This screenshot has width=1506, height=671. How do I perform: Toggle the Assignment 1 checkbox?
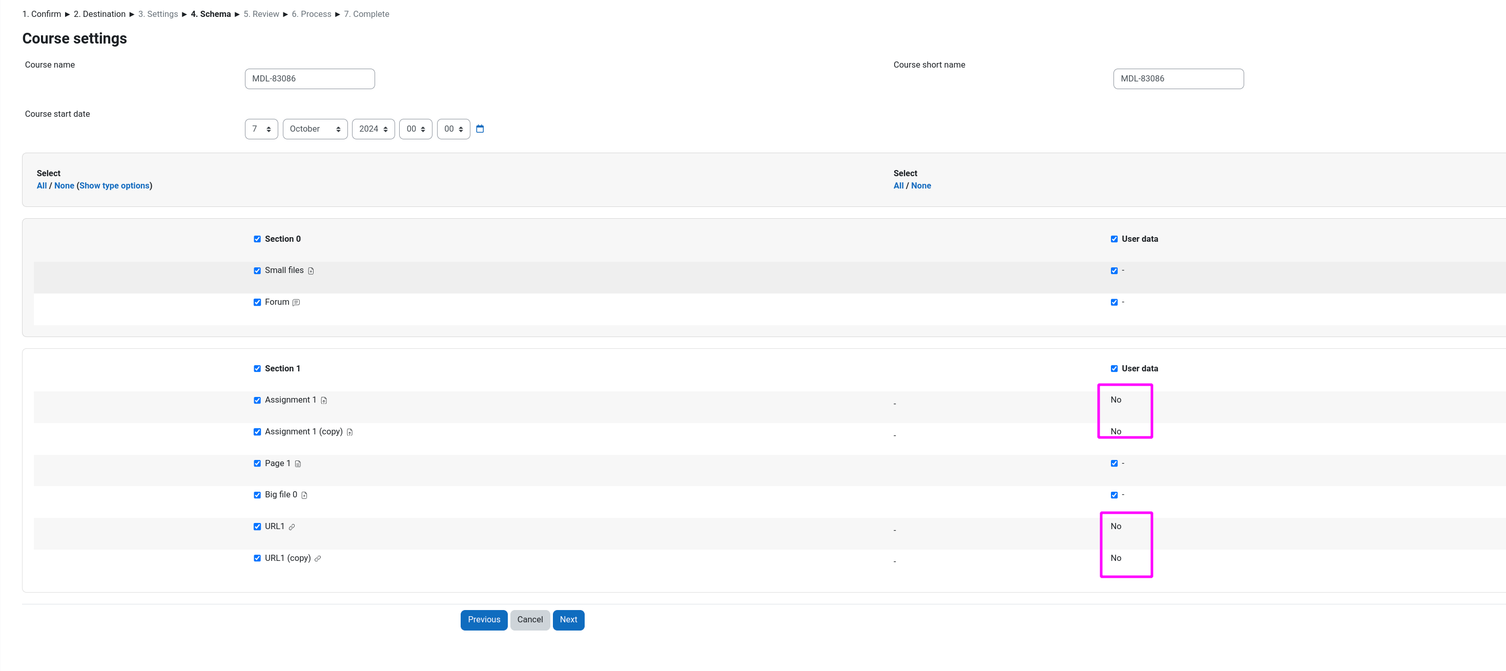(257, 401)
